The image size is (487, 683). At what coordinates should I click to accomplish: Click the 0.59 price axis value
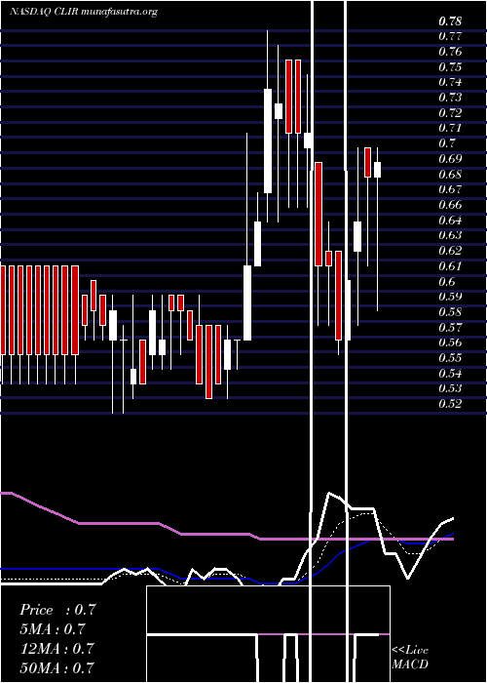point(450,297)
